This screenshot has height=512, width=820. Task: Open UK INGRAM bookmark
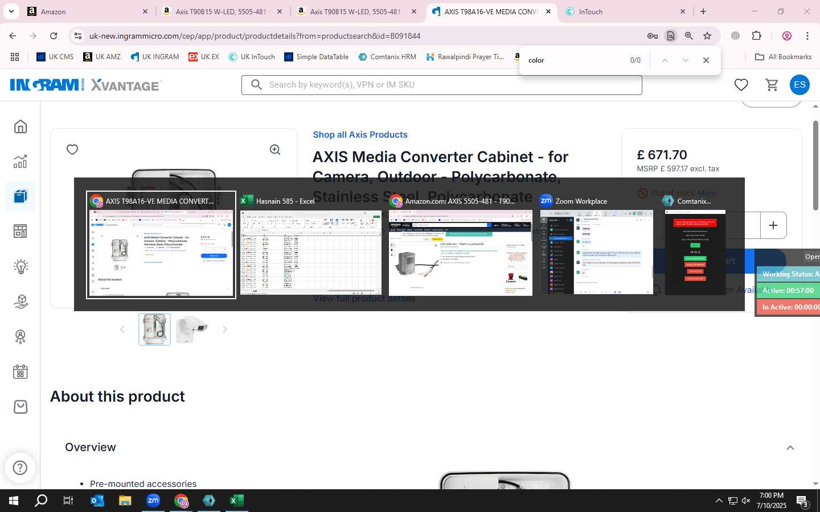click(155, 57)
